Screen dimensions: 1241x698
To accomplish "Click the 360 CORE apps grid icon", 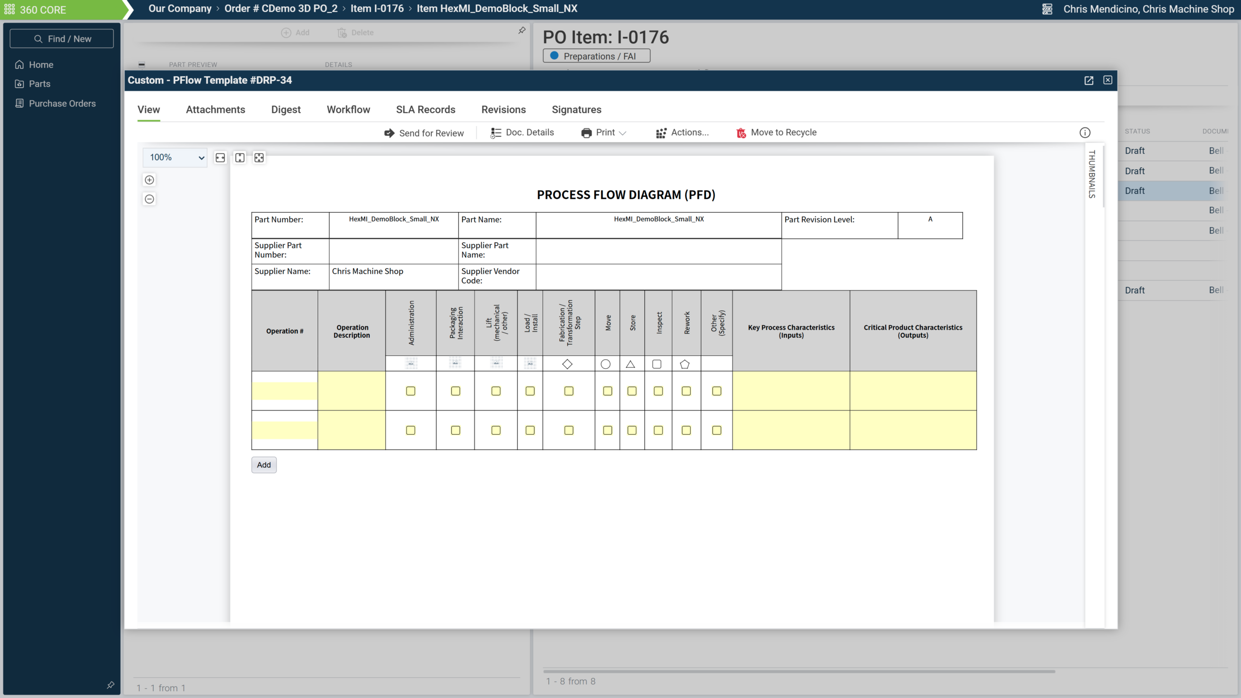I will pyautogui.click(x=10, y=9).
